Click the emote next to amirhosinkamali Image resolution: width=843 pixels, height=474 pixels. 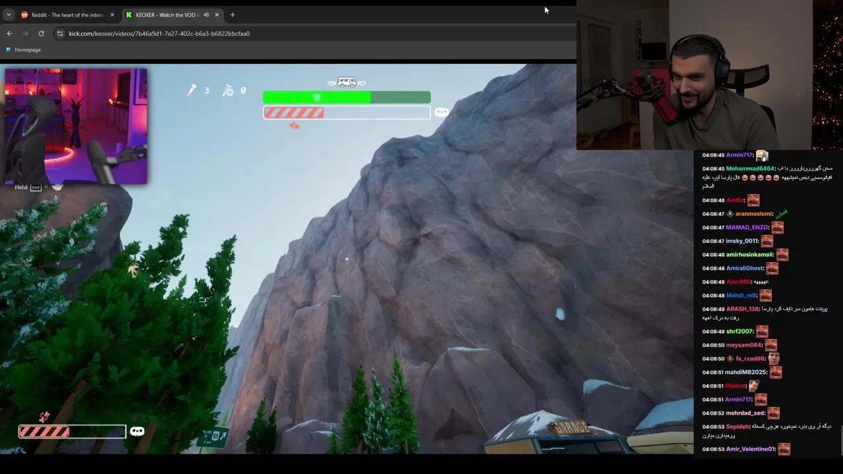[x=782, y=254]
